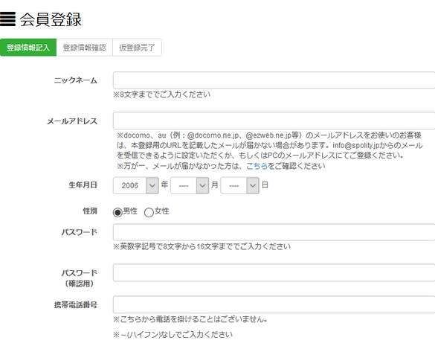Focus the パスワード(確認用) input field
The height and width of the screenshot is (346, 435).
[274, 272]
